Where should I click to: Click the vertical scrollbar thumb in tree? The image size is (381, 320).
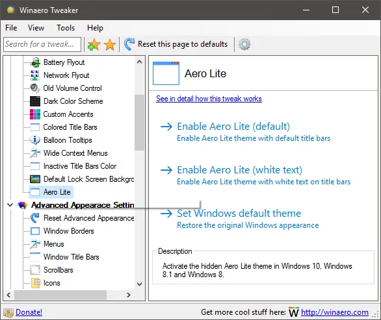tap(140, 123)
